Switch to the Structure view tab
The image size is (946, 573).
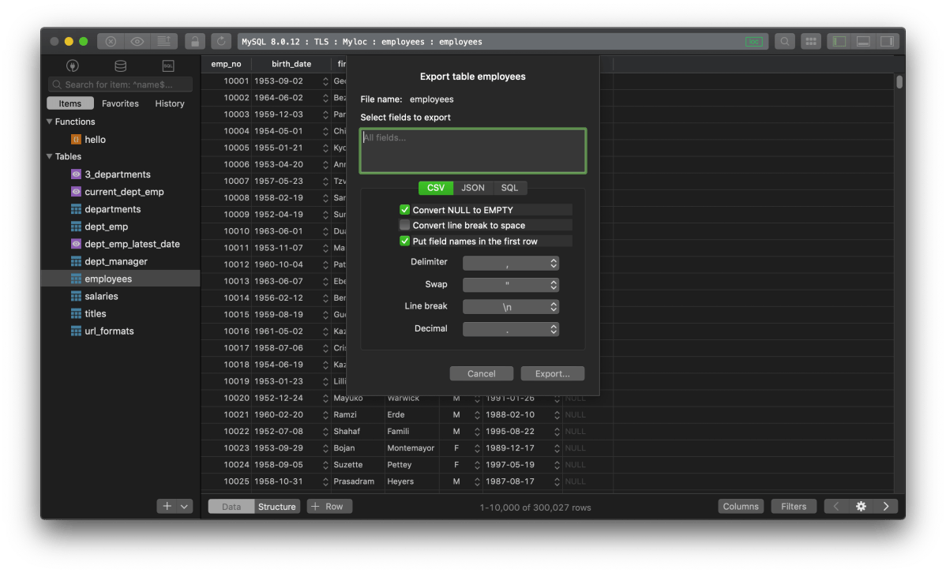point(277,507)
